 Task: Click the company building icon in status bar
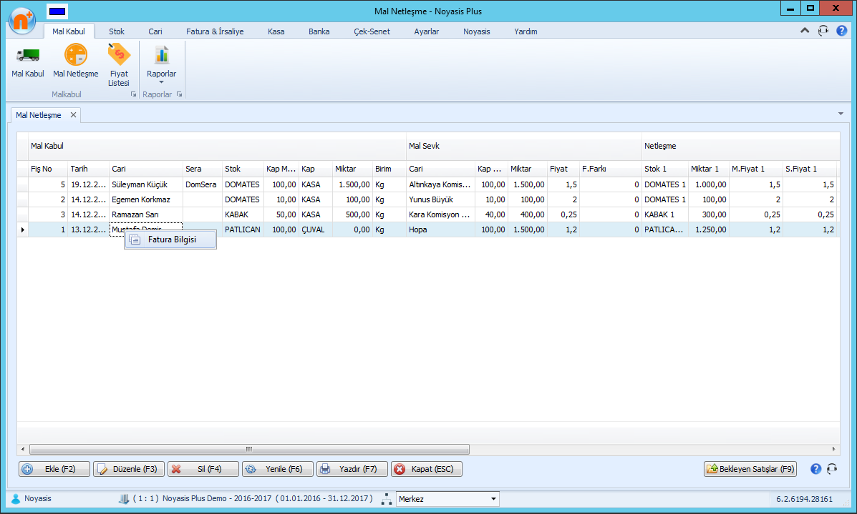pos(124,499)
